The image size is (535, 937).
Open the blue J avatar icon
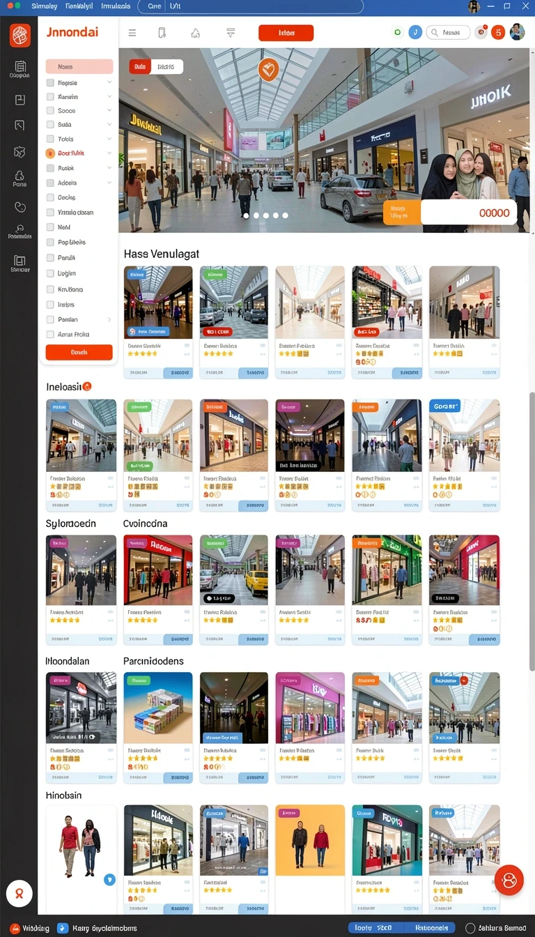[415, 32]
